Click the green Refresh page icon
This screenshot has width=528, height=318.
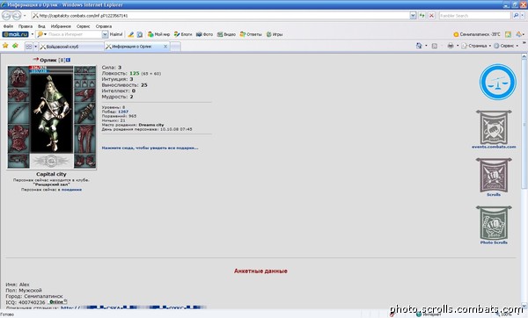tap(422, 16)
